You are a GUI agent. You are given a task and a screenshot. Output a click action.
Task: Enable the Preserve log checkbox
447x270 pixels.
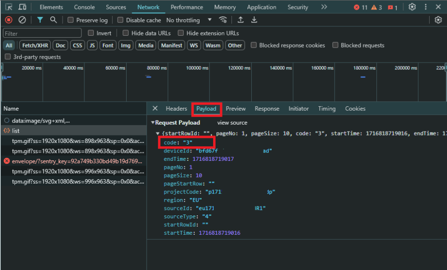(x=71, y=20)
